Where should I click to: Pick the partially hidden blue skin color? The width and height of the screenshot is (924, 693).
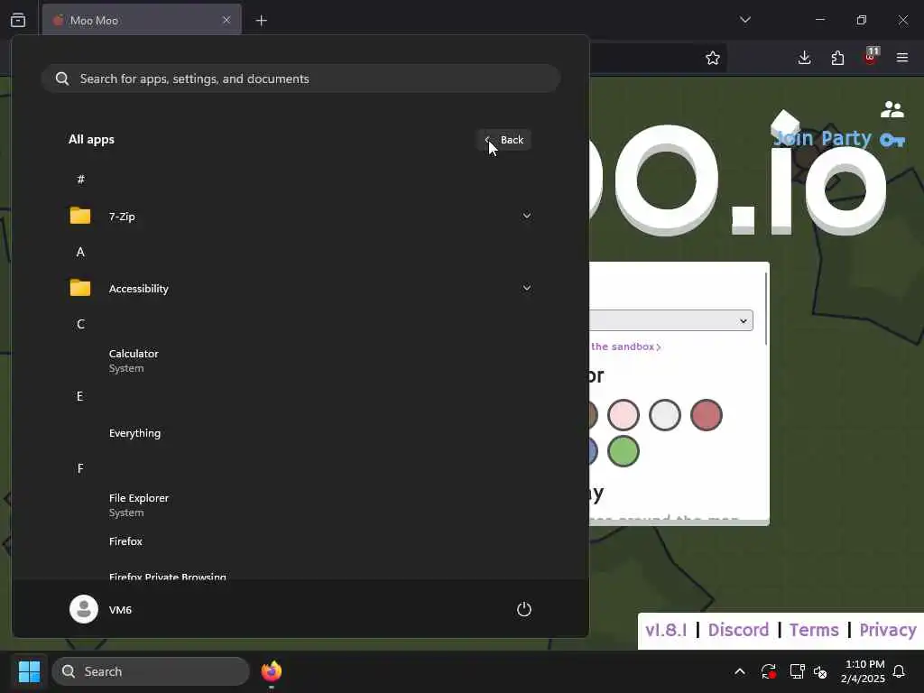point(594,451)
